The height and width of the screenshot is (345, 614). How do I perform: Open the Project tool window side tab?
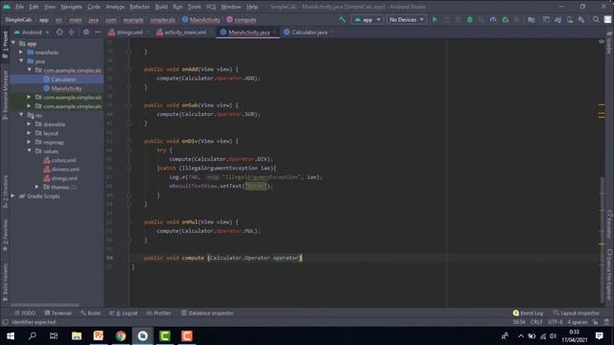pyautogui.click(x=5, y=44)
